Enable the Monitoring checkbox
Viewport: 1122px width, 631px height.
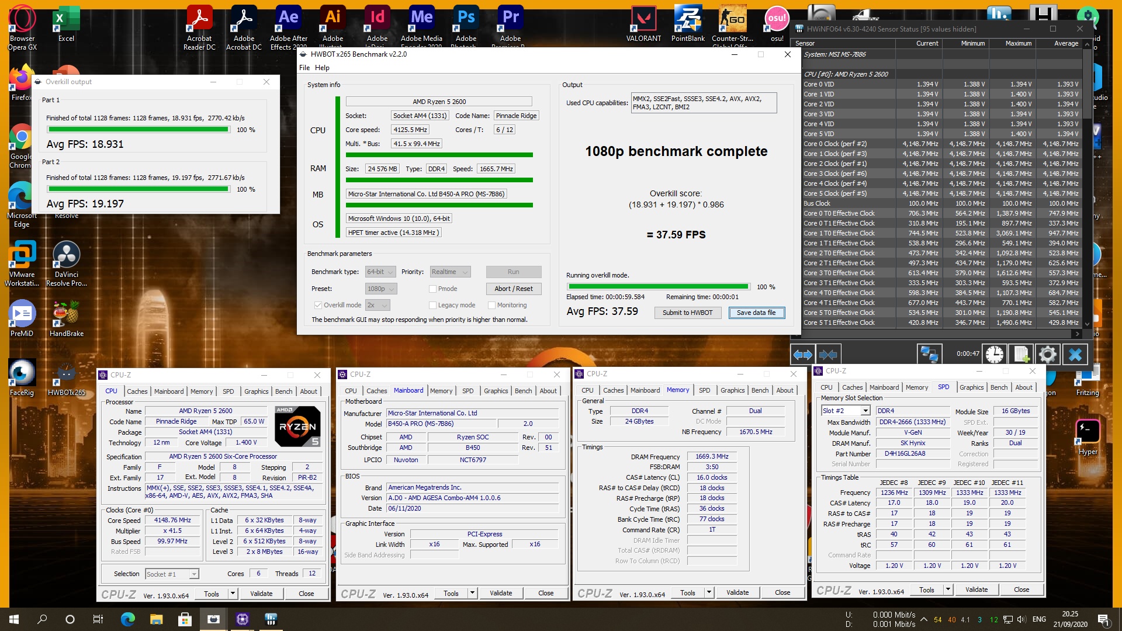click(491, 305)
